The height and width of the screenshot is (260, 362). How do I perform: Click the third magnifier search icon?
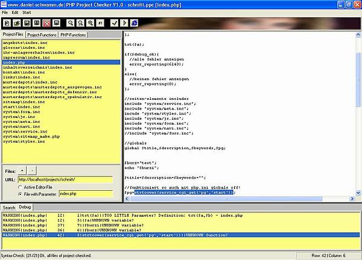(91, 23)
